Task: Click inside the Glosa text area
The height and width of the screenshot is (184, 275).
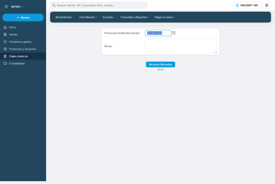Action: [181, 46]
